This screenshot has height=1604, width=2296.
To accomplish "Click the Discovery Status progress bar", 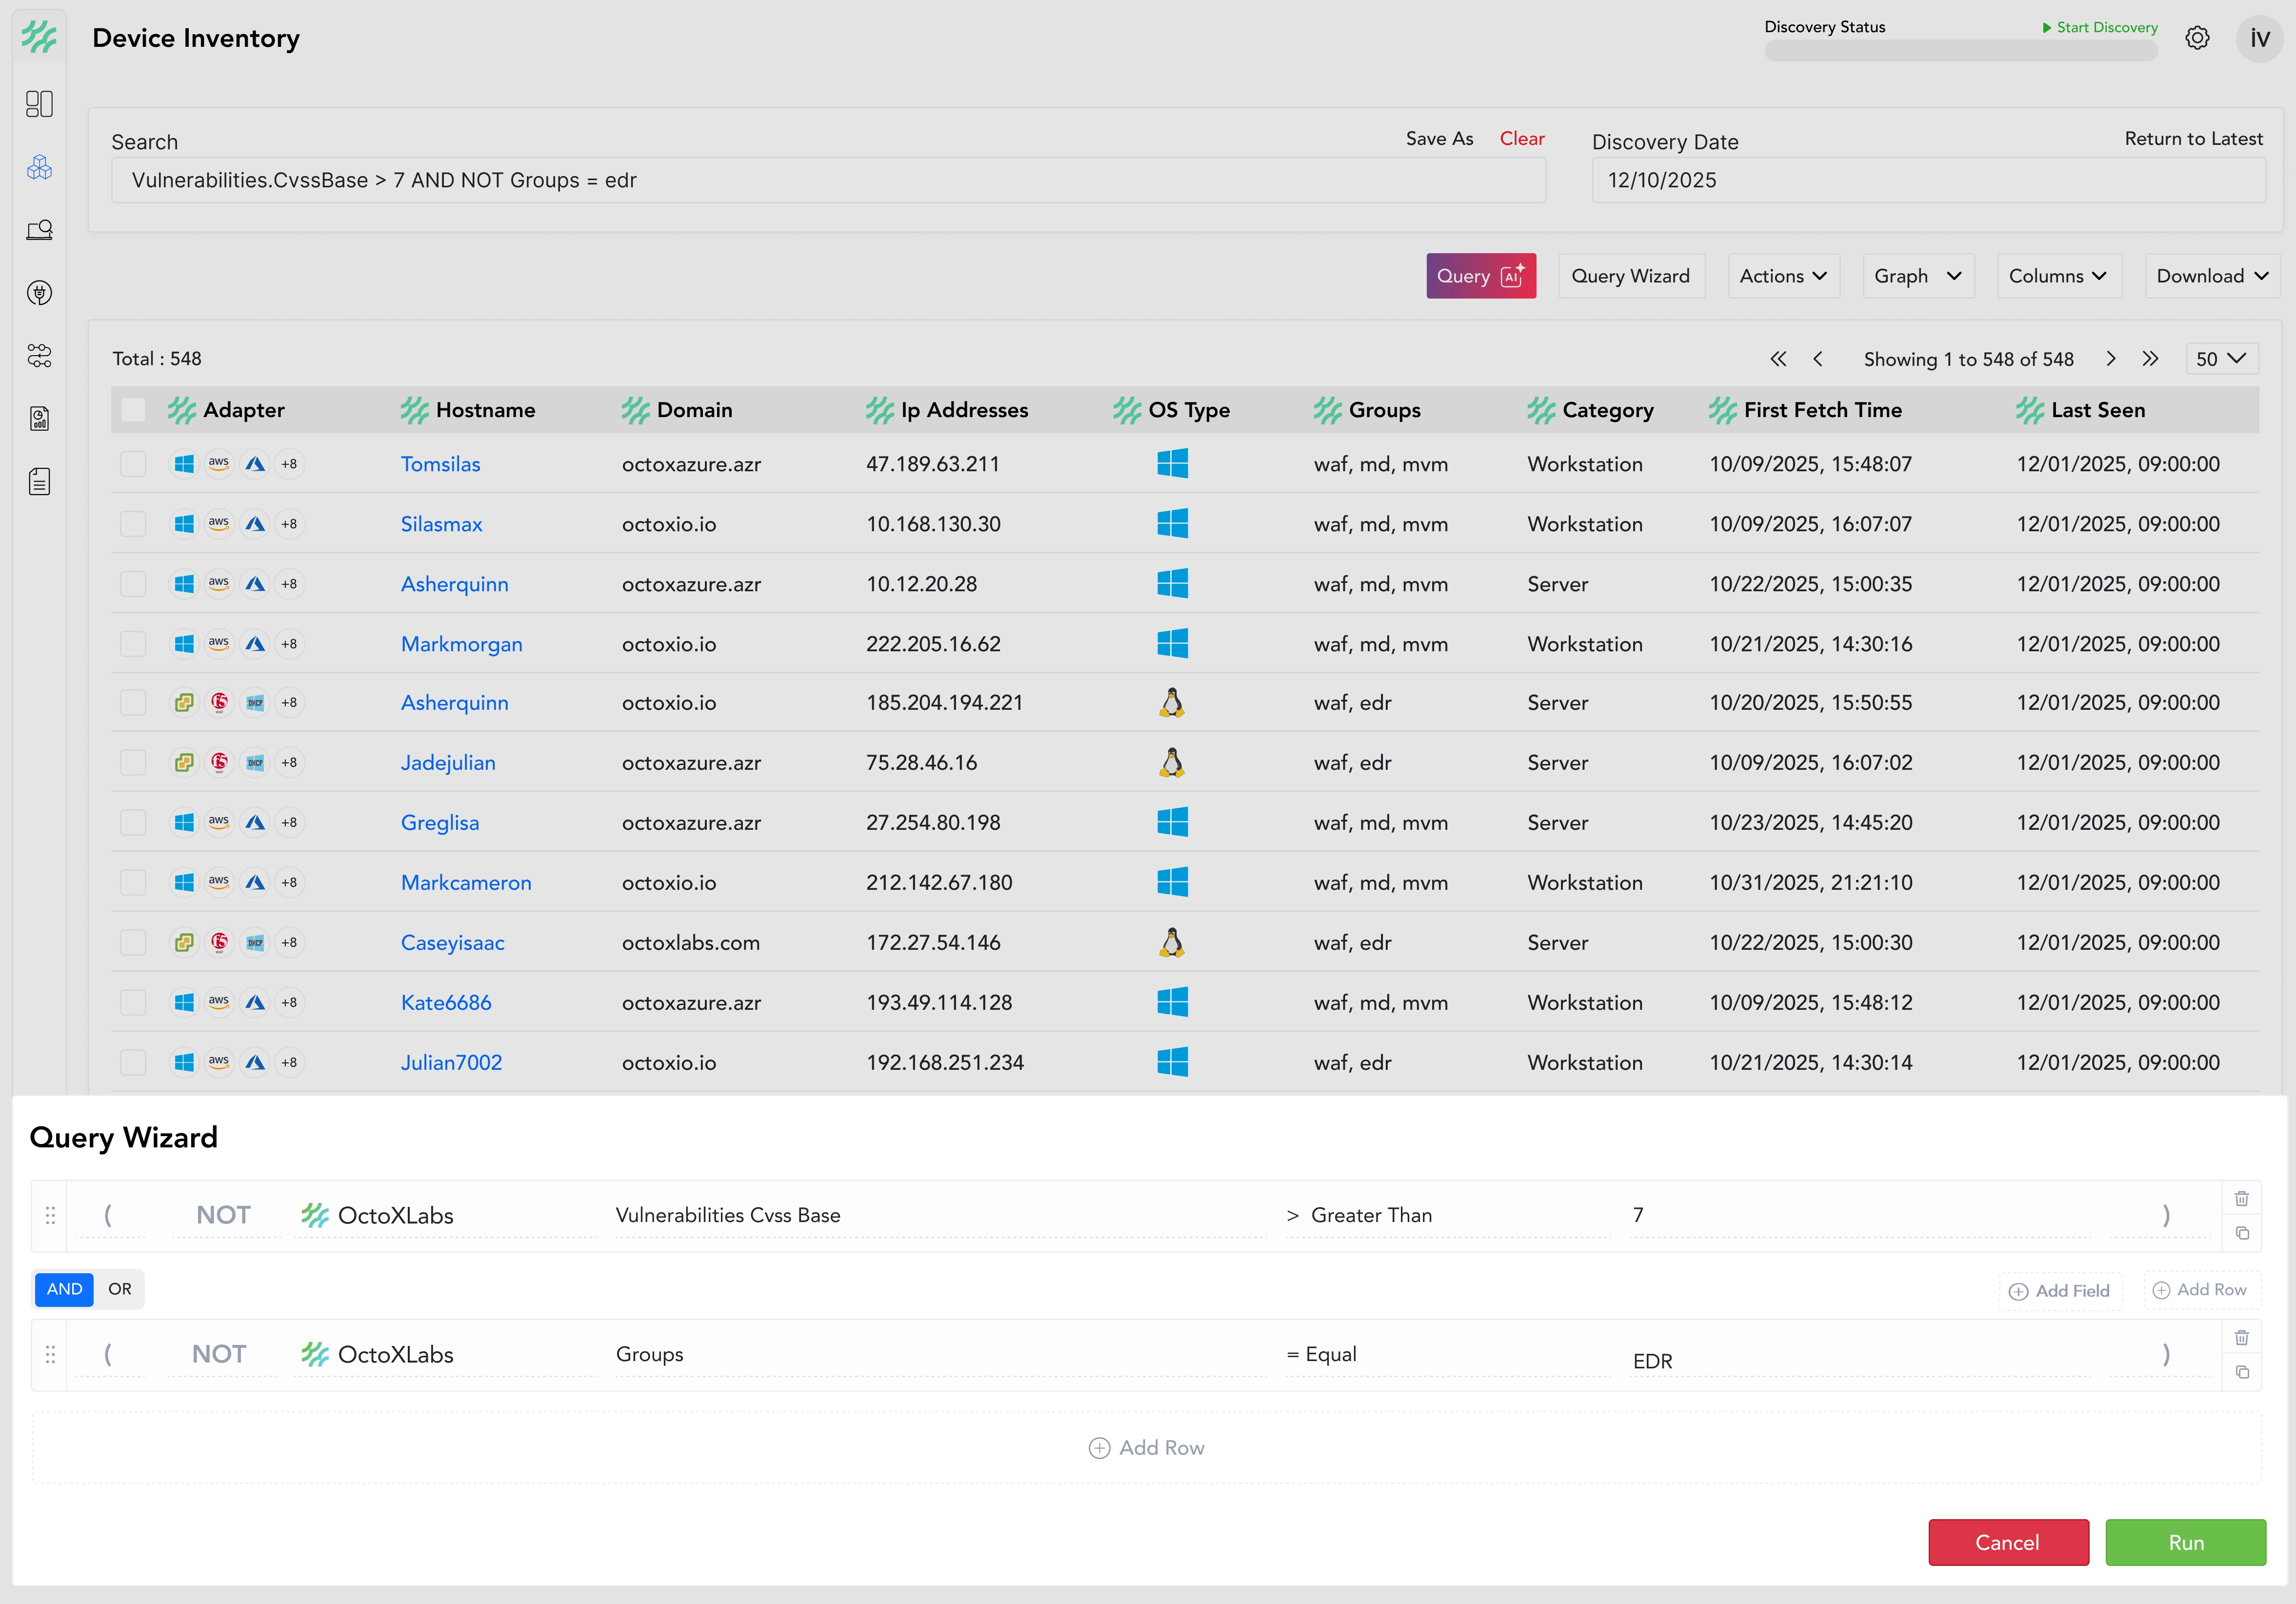I will click(1961, 51).
